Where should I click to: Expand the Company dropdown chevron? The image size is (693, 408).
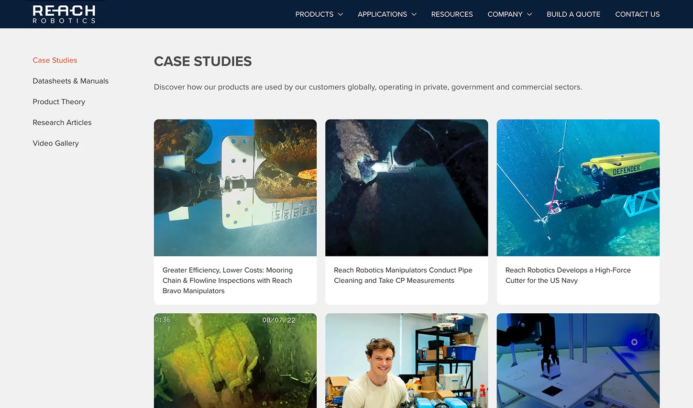click(x=529, y=14)
